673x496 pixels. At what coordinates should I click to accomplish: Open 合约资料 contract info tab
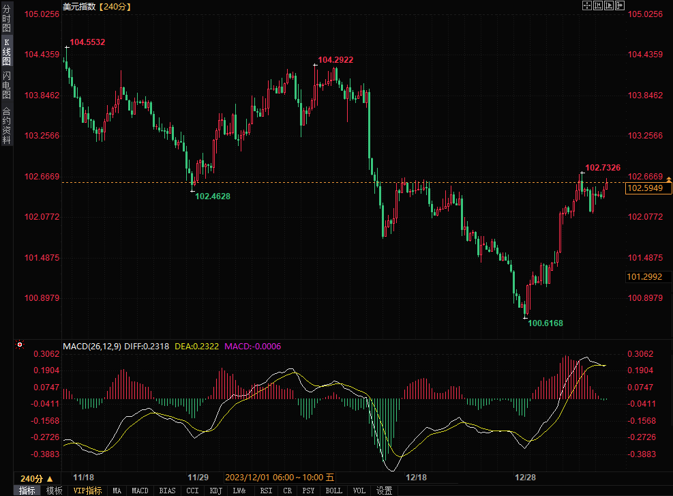click(x=6, y=125)
